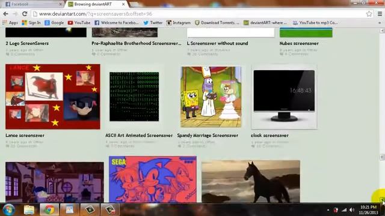
Task: Click the page scrollbar up arrow
Action: point(382,31)
